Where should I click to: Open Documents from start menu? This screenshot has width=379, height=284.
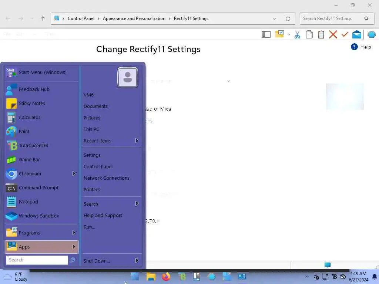pyautogui.click(x=112, y=106)
